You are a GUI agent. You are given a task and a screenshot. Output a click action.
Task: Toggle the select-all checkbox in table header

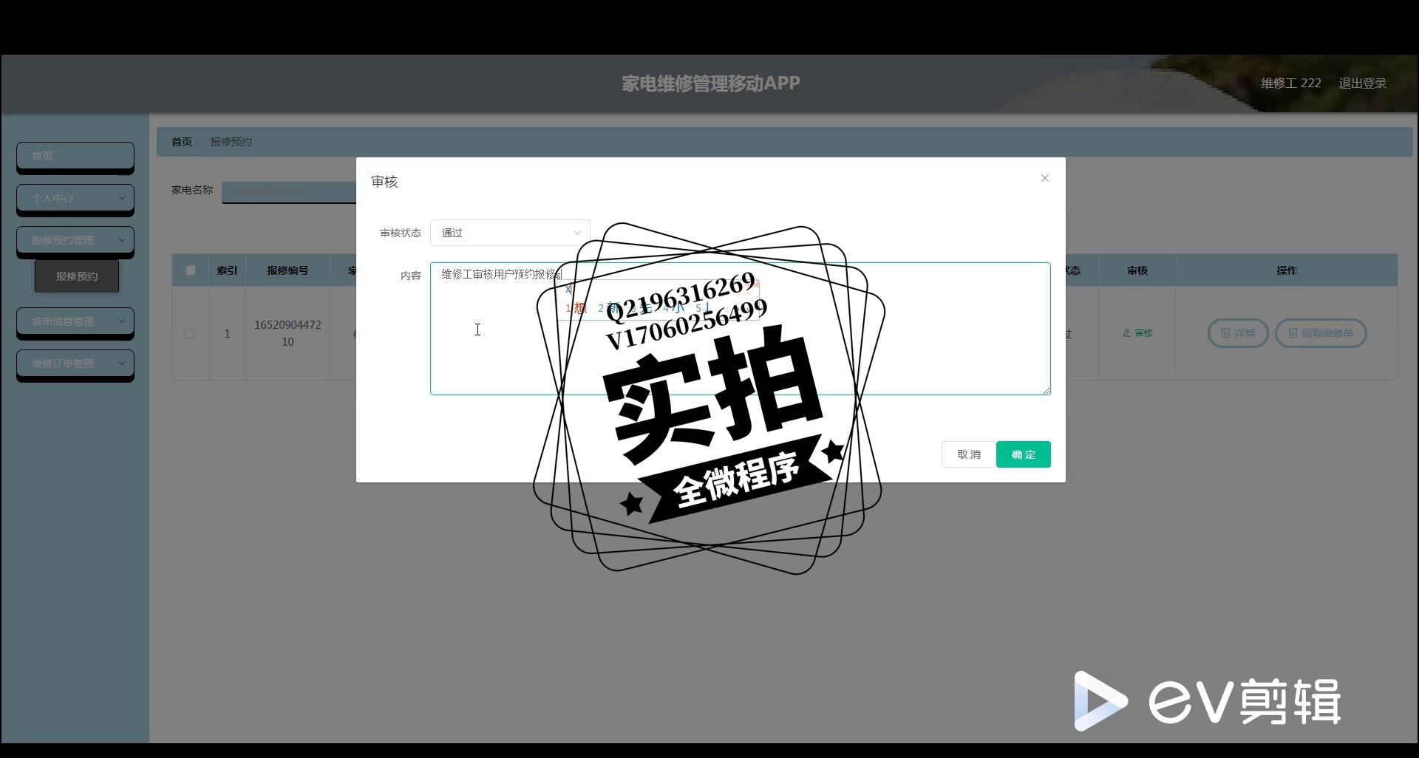click(191, 270)
